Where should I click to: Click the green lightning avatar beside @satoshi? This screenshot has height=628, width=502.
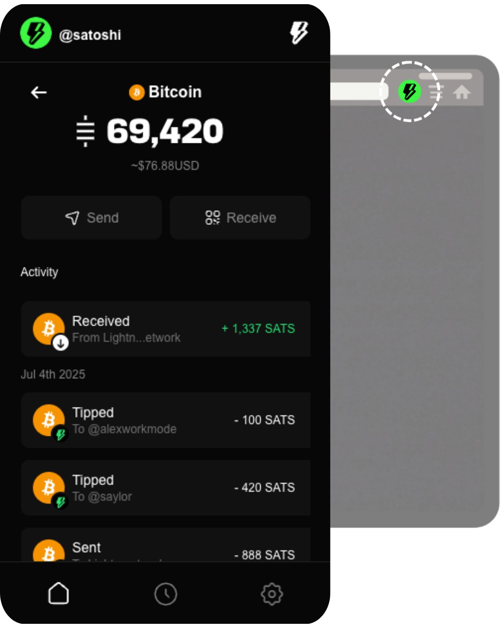point(36,33)
